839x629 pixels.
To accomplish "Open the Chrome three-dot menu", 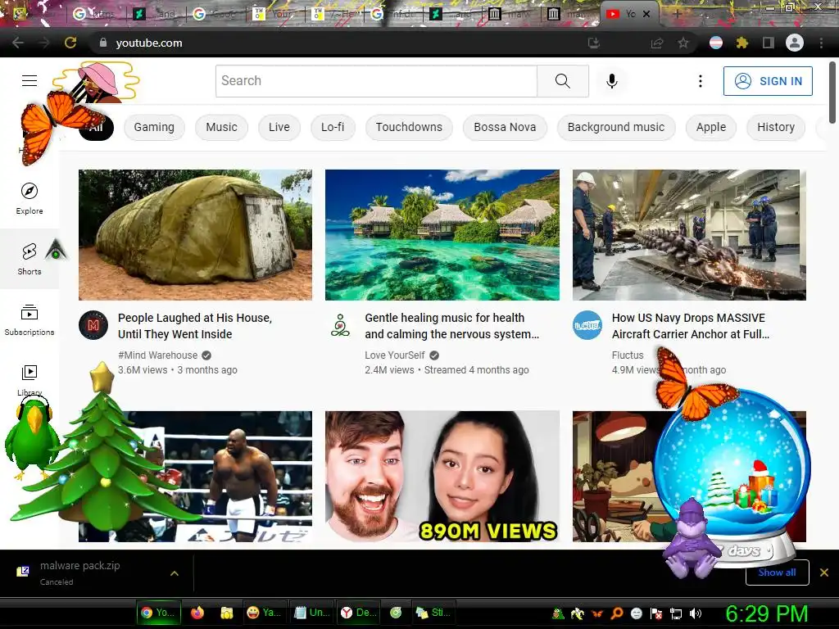I will [x=821, y=43].
